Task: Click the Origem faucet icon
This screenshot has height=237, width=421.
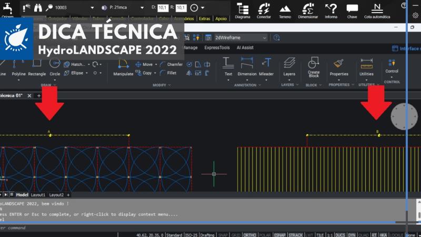Action: pyautogui.click(x=7, y=8)
